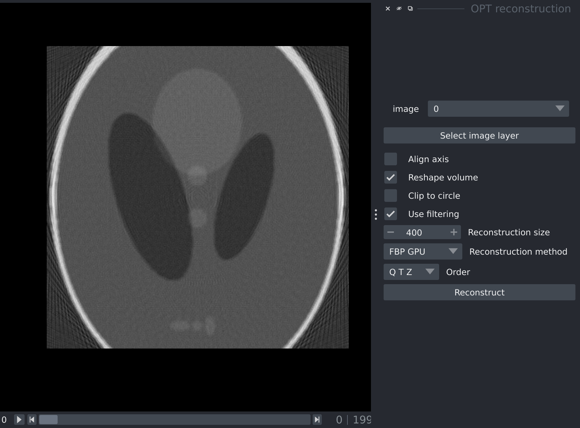580x428 pixels.
Task: Play the slice animation
Action: point(19,420)
